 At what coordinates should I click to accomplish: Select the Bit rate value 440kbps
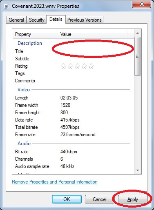pos(69,152)
